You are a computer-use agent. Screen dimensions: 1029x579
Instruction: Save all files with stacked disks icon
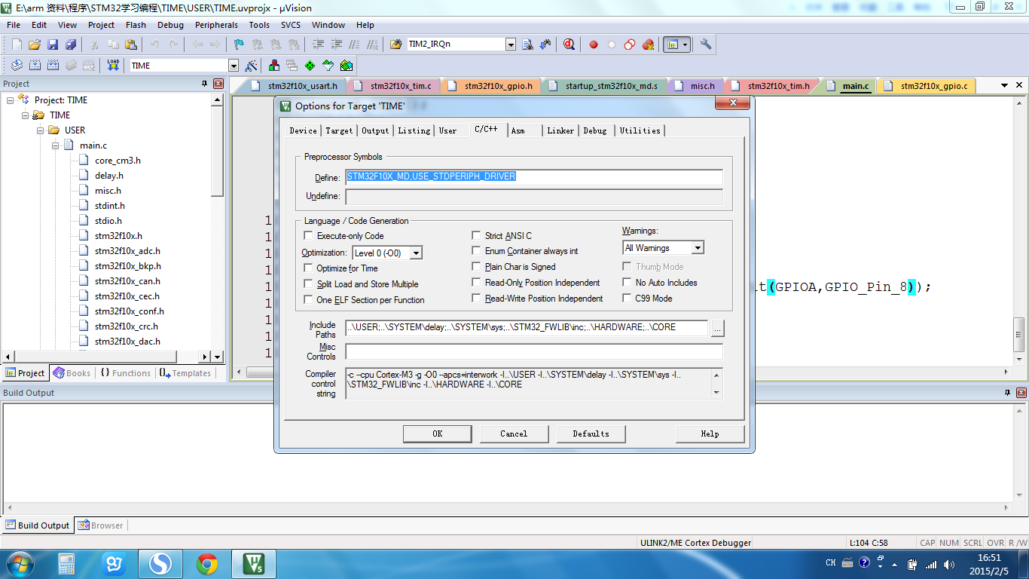(71, 44)
